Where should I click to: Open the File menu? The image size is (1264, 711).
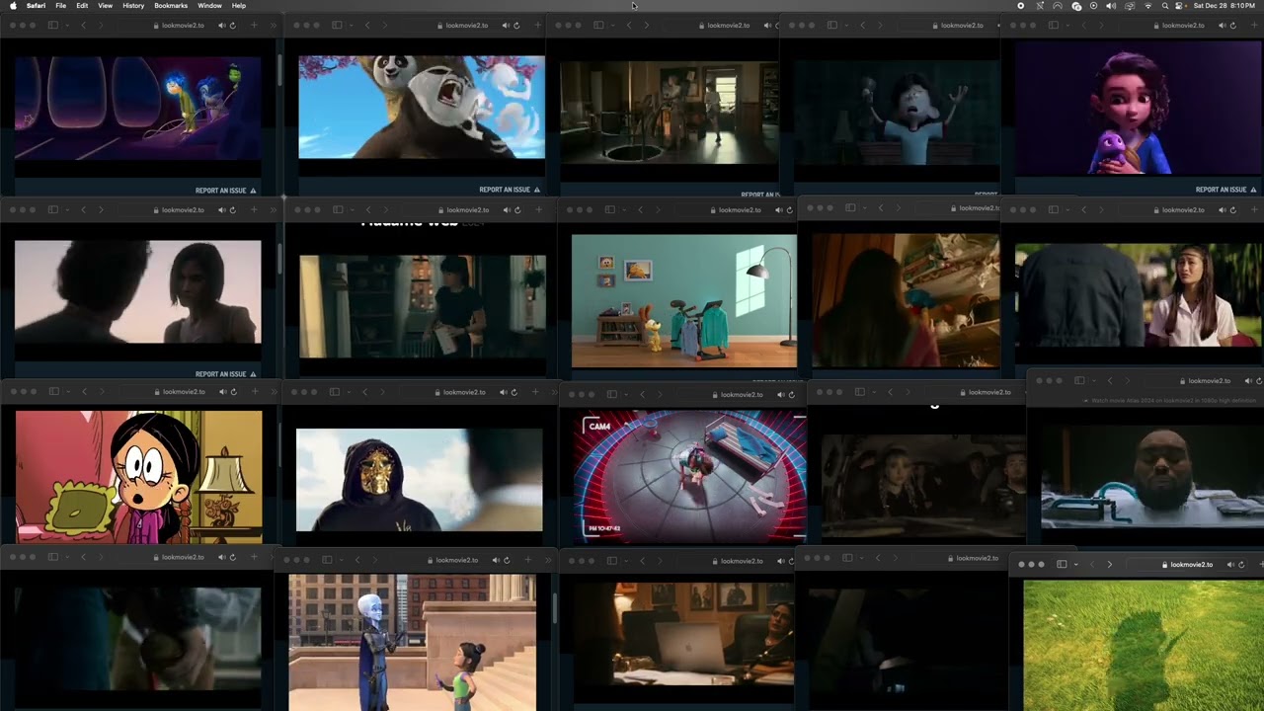(61, 6)
